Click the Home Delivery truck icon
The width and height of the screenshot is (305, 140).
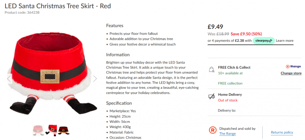212,96
